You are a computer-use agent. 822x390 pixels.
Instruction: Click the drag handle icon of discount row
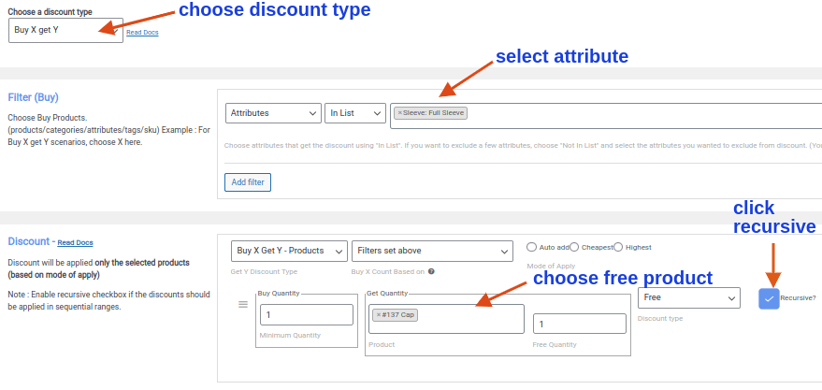click(243, 304)
